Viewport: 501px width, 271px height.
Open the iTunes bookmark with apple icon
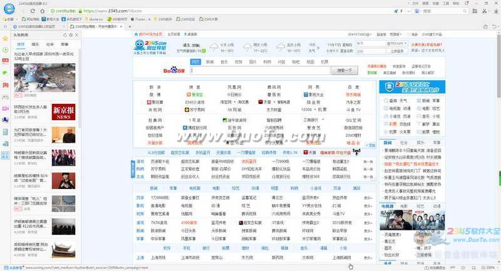(140, 19)
